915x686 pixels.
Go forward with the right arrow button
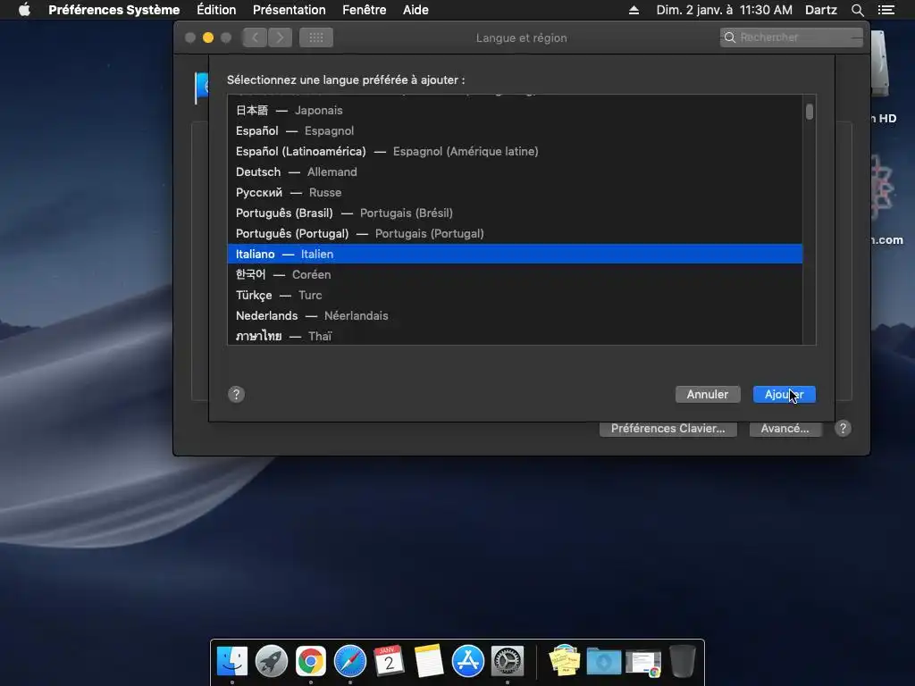[280, 38]
